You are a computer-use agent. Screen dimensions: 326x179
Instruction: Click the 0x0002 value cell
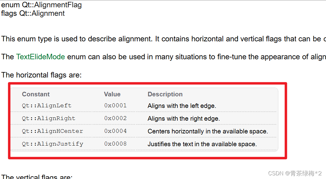(115, 119)
